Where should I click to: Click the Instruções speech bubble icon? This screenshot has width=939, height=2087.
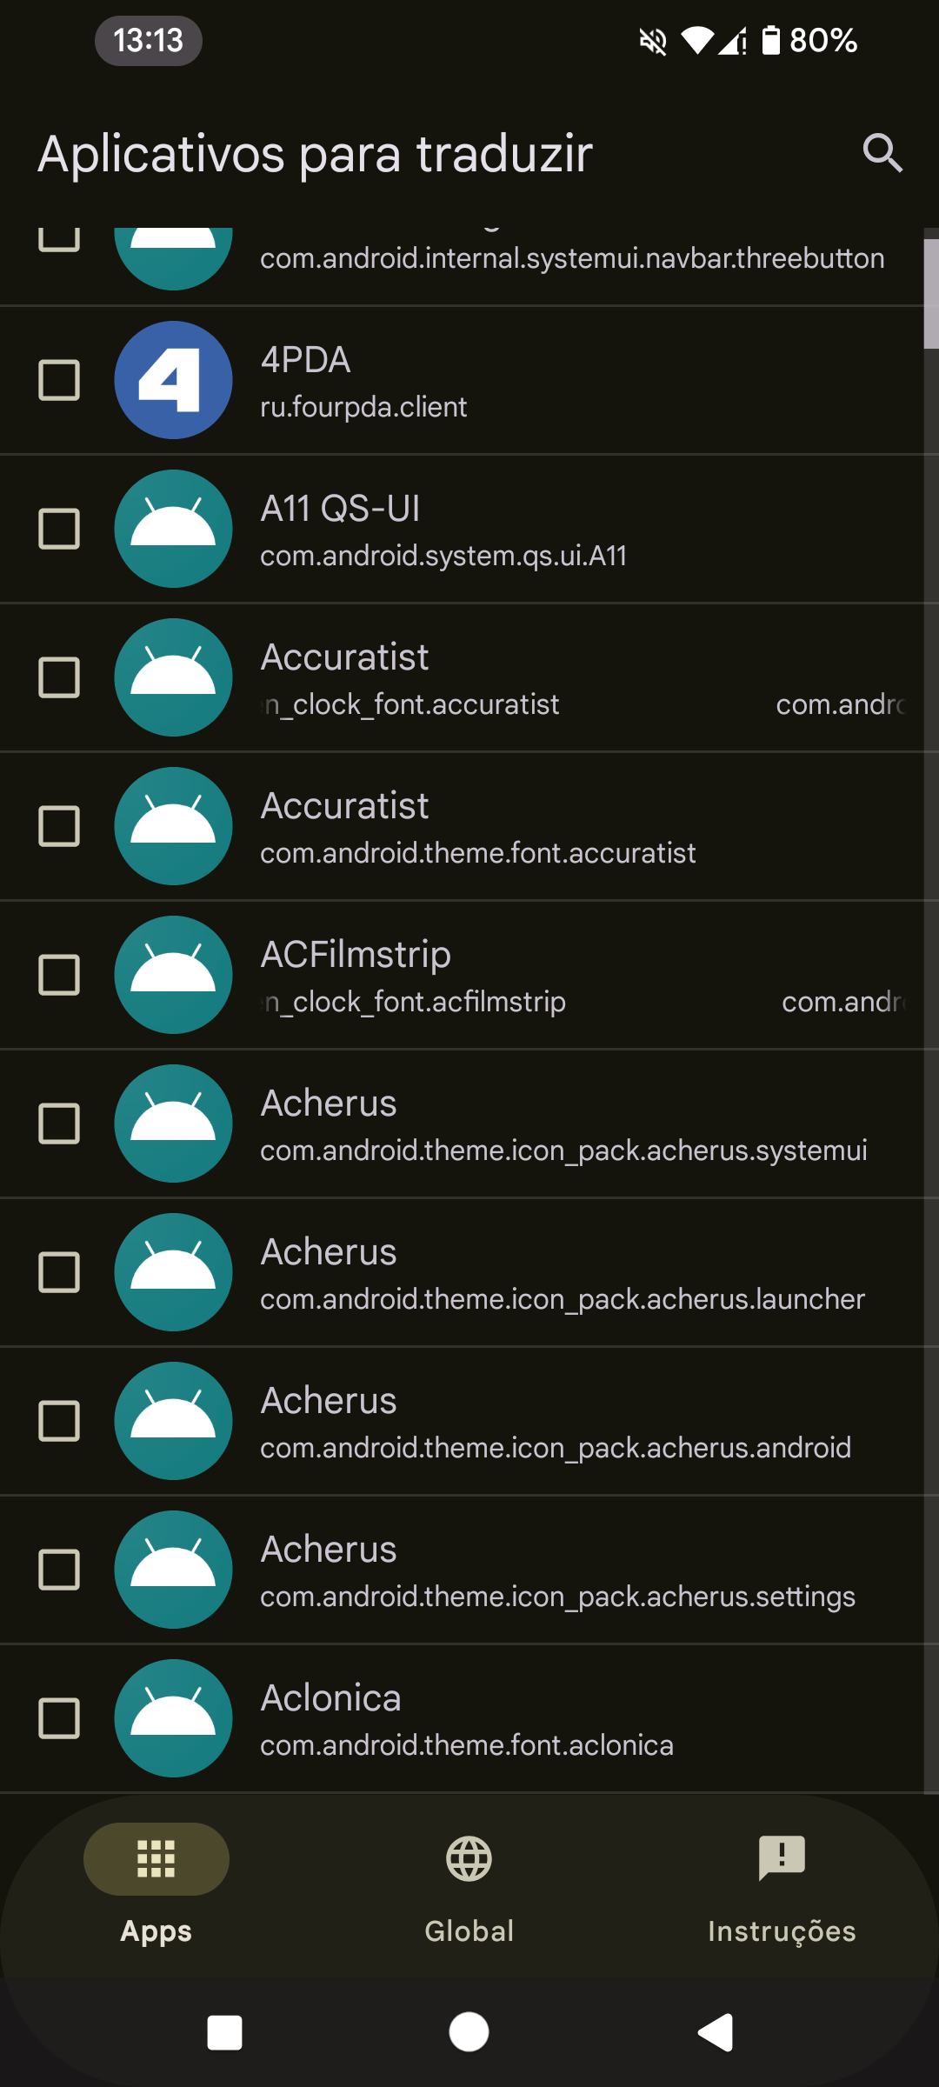click(x=781, y=1859)
